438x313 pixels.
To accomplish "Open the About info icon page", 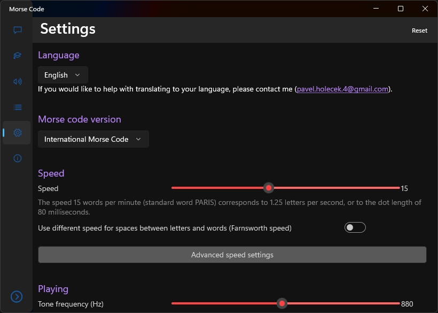I will pyautogui.click(x=17, y=158).
